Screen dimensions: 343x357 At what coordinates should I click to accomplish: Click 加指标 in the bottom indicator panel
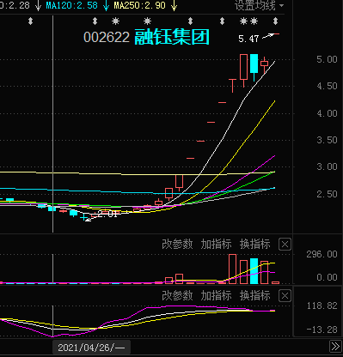(216, 296)
